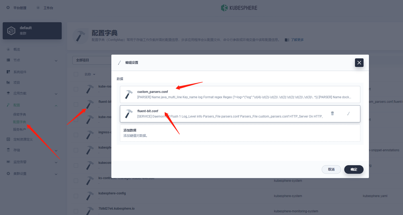Click the kubesphere.yaml cell text
This screenshot has width=403, height=215.
pos(375,196)
